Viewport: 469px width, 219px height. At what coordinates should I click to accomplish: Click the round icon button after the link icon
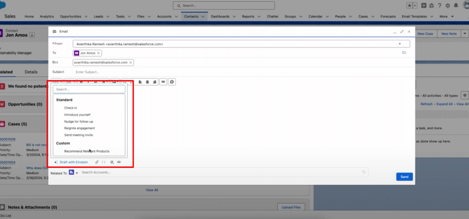click(x=172, y=82)
